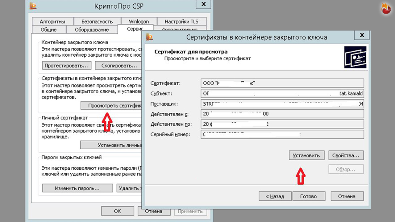
Task: Click OK in КриптоПро CSP window
Action: click(x=118, y=211)
